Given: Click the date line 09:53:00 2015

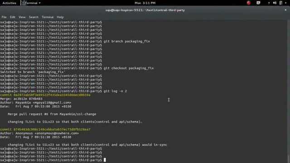Looking at the screenshot, I should [36, 106].
